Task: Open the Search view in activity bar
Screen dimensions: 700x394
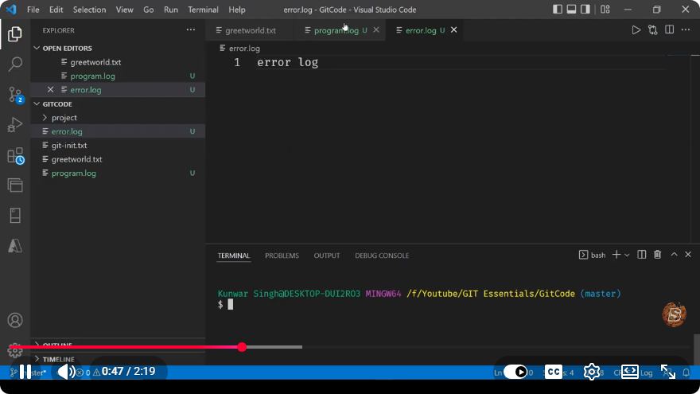Action: tap(15, 64)
